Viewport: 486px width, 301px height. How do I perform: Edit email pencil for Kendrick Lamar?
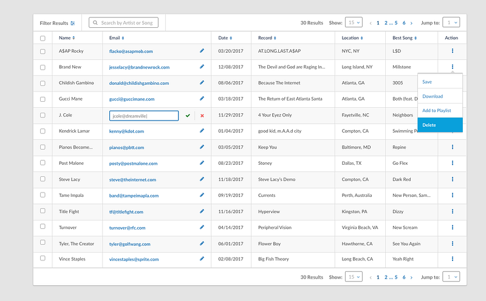pyautogui.click(x=202, y=131)
